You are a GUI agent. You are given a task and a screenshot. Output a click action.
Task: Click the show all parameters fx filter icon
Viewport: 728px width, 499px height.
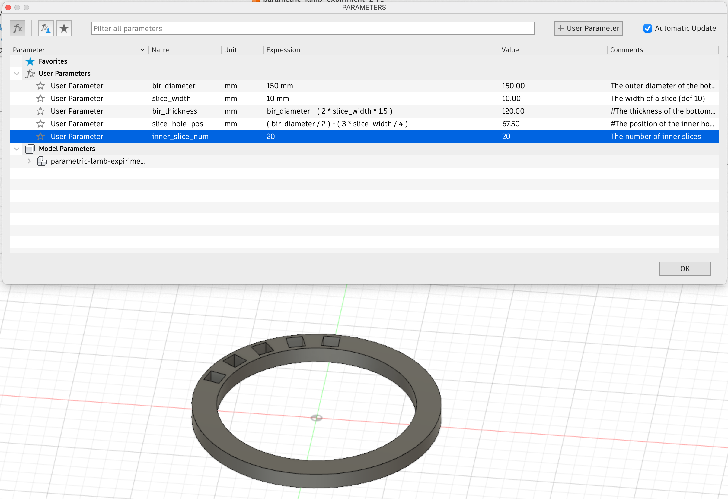(x=17, y=28)
